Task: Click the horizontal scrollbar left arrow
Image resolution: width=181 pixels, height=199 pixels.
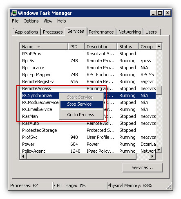Action: point(23,156)
